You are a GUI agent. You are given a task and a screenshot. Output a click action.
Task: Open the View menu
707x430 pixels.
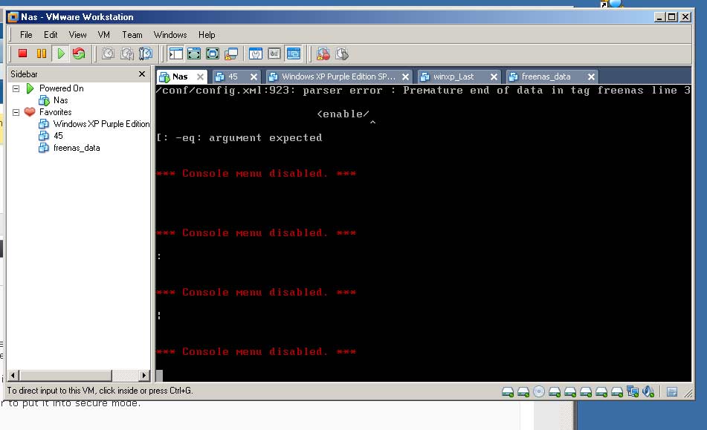tap(77, 35)
